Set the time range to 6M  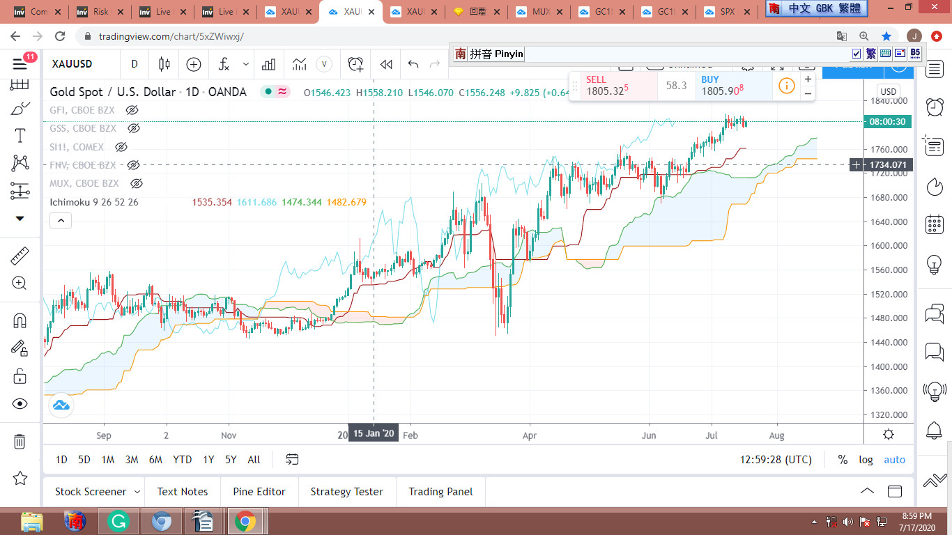point(155,460)
